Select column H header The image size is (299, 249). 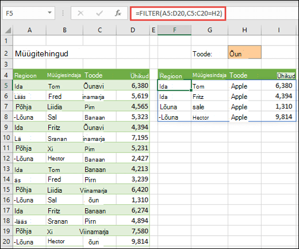(244, 30)
